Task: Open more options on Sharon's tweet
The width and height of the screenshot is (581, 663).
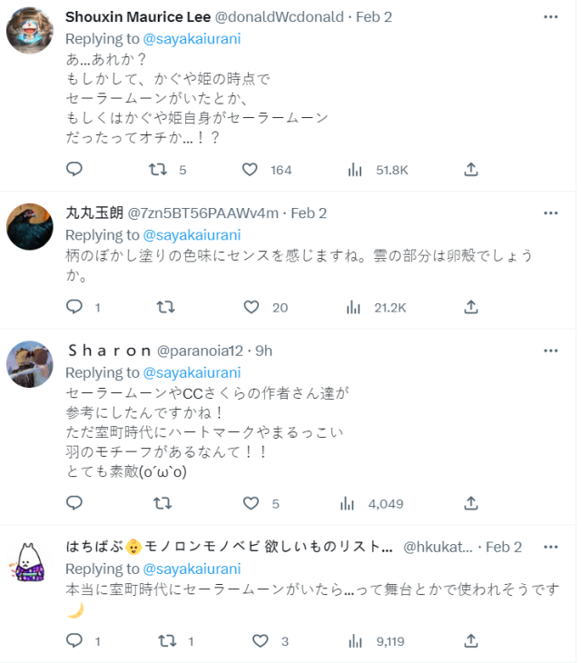Action: point(551,351)
